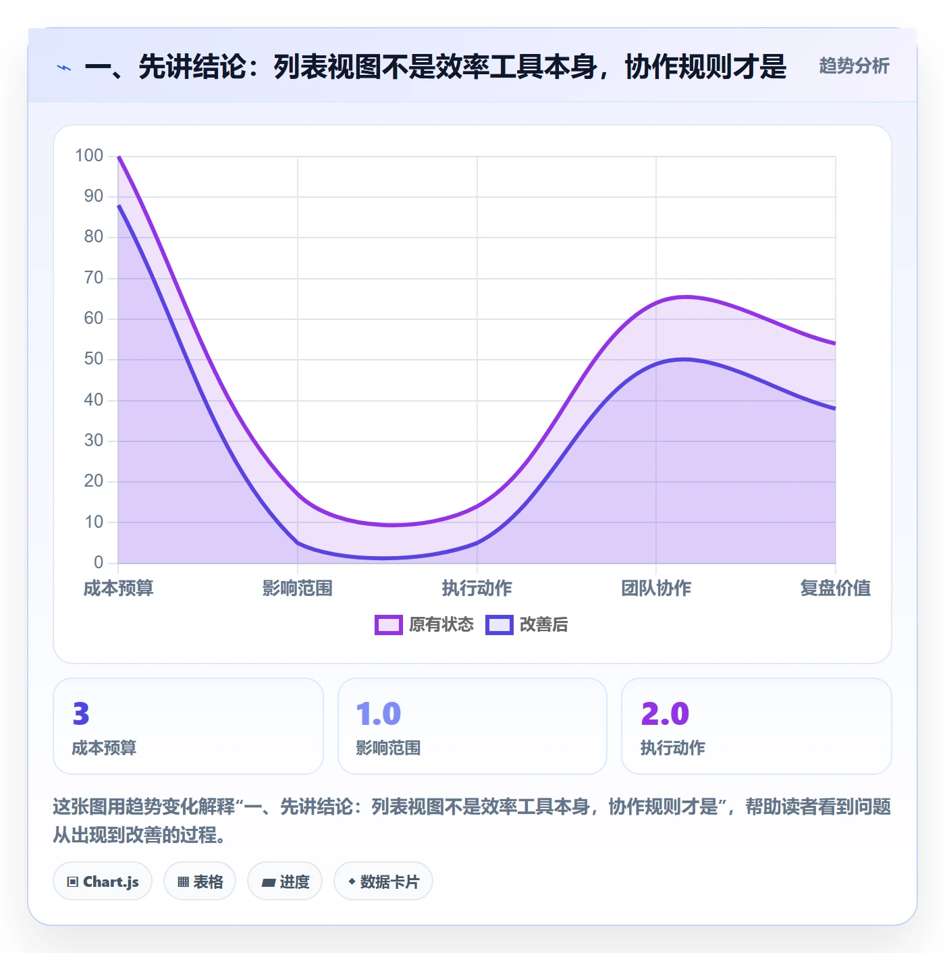Screen dimensions: 945x953
Task: Click the 团队协作 x-axis label
Action: click(x=656, y=589)
